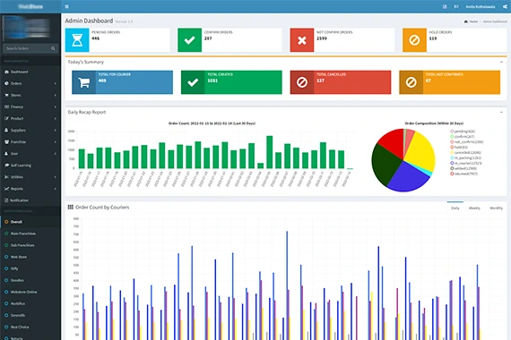Viewport: 511px width, 340px height.
Task: Expand the Franchise submenu arrow
Action: tap(56, 142)
